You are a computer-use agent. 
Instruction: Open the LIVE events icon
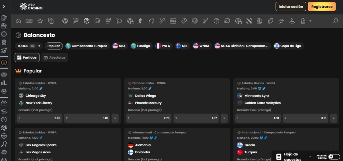(x=29, y=21)
